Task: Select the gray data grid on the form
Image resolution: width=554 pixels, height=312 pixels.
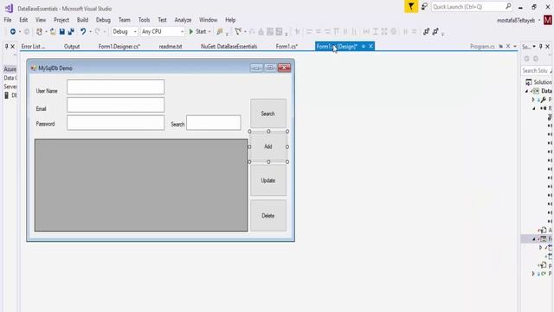Action: (x=141, y=185)
